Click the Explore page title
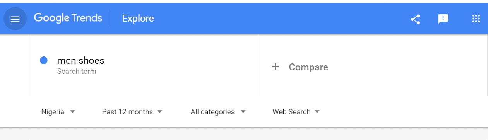The image size is (488, 140). pyautogui.click(x=138, y=19)
